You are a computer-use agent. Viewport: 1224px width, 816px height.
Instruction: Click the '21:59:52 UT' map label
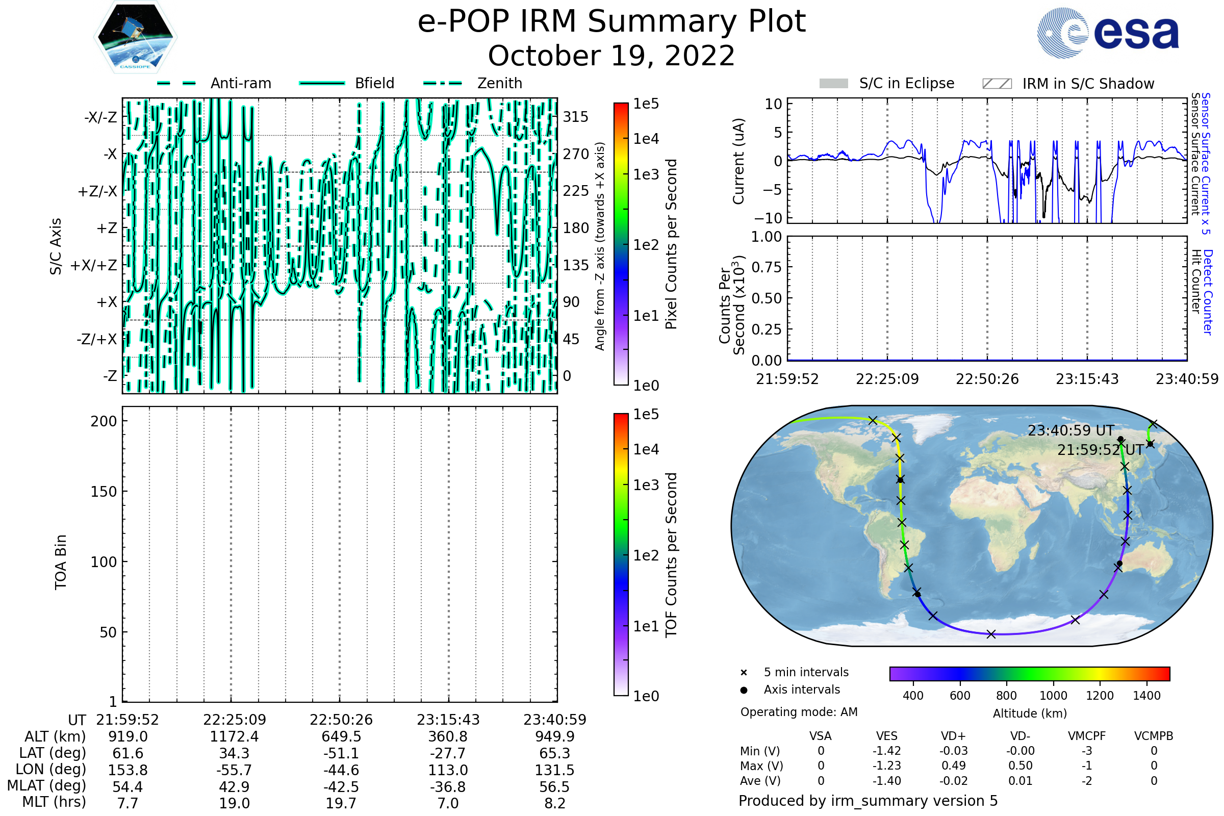pos(1100,450)
